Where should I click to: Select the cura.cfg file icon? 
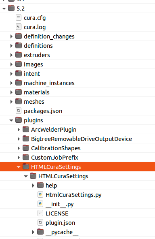pos(19,17)
